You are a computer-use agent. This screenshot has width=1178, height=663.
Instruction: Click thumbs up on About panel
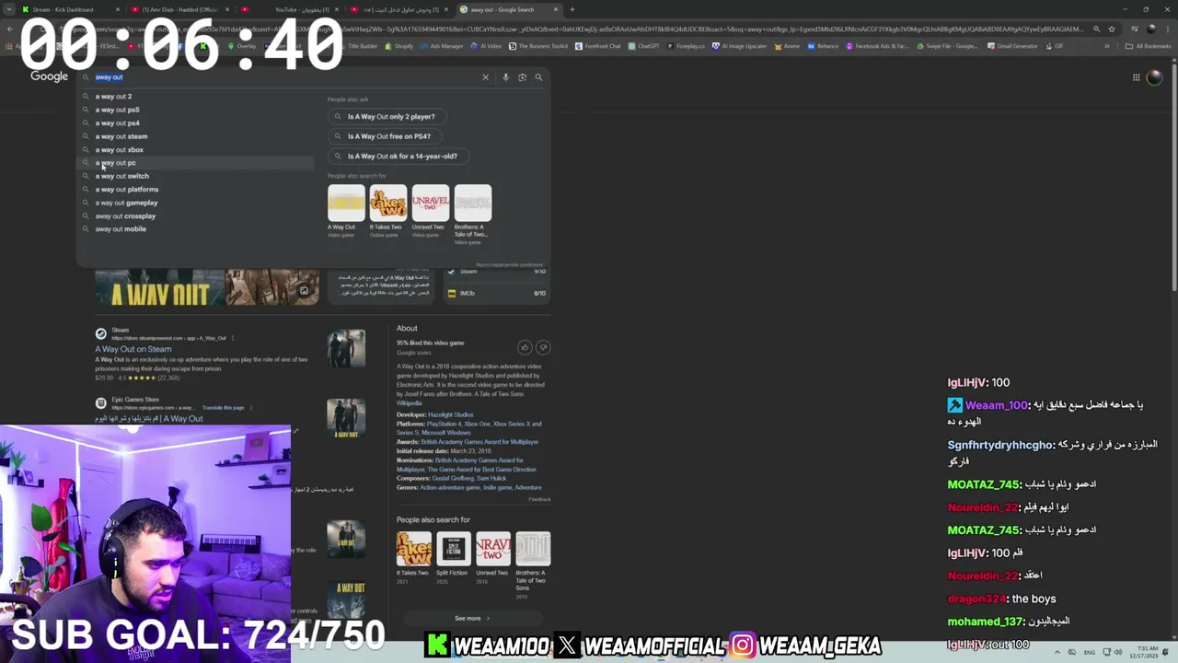pos(525,347)
